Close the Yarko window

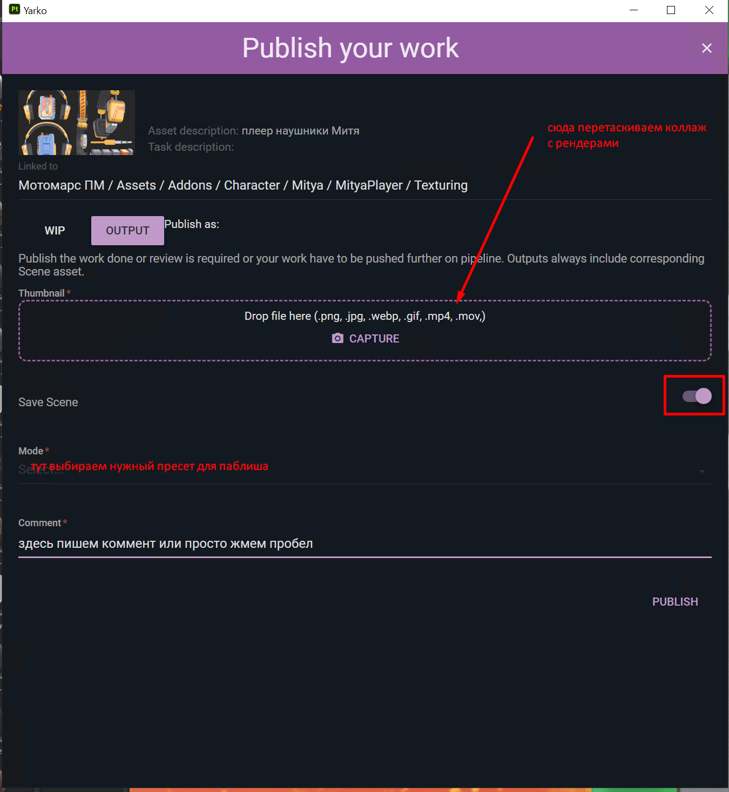click(x=709, y=10)
